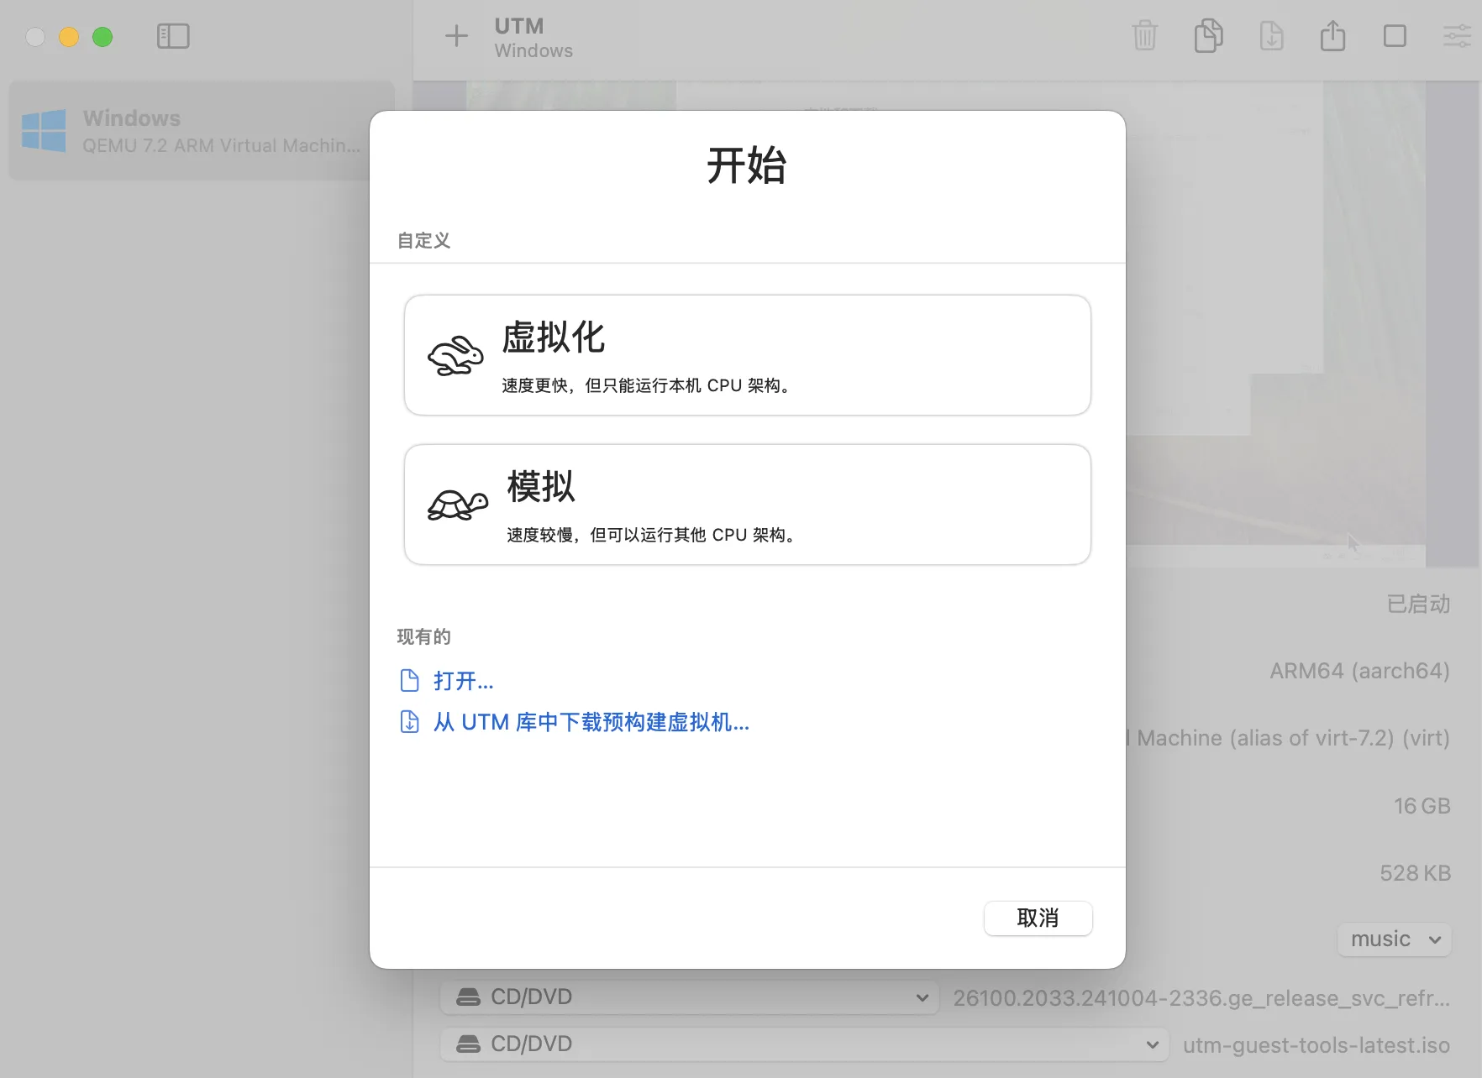
Task: Click the download document icon in toolbar
Action: tap(1271, 36)
